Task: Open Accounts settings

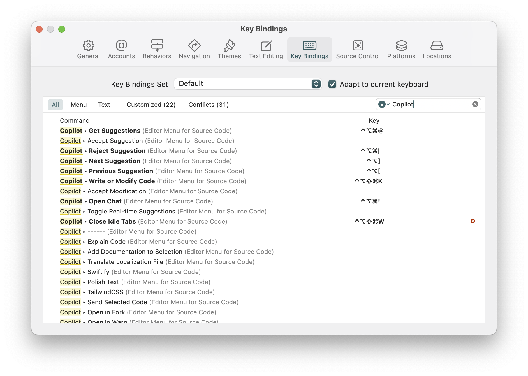Action: pyautogui.click(x=121, y=49)
